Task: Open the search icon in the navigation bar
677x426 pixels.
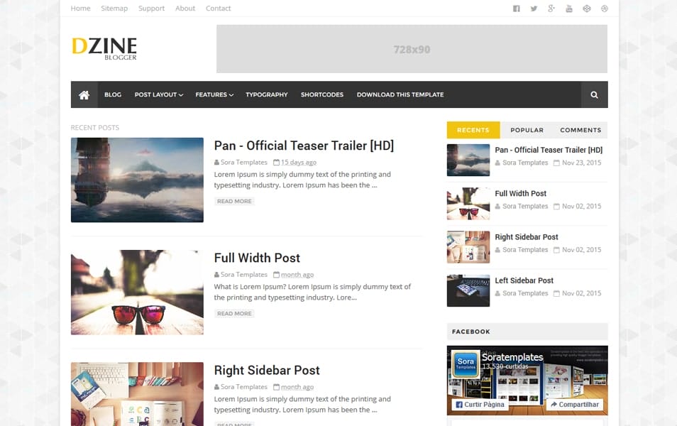Action: [594, 94]
